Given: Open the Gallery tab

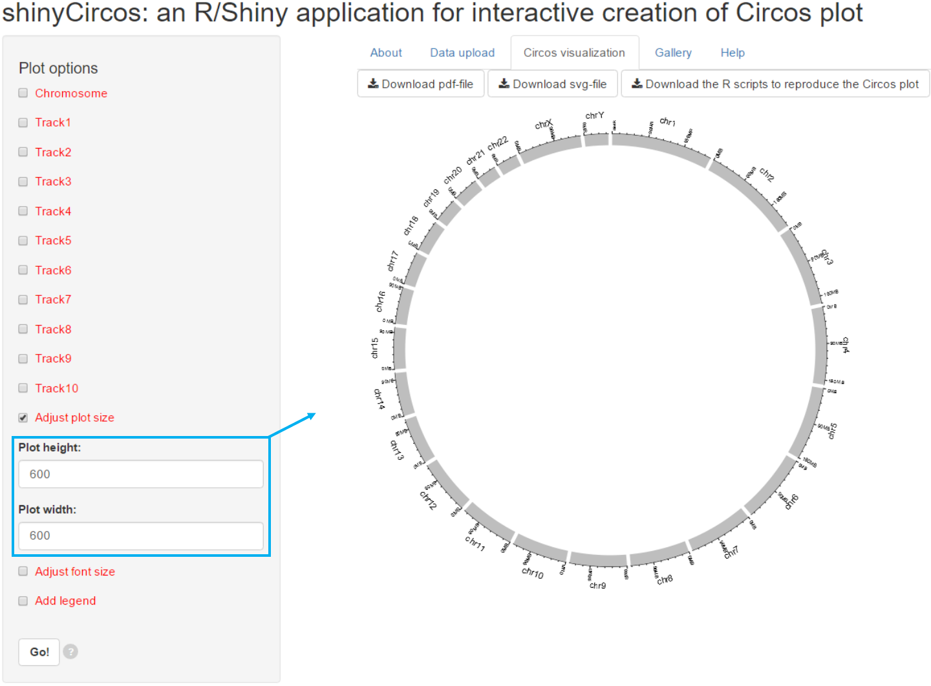Looking at the screenshot, I should (673, 53).
